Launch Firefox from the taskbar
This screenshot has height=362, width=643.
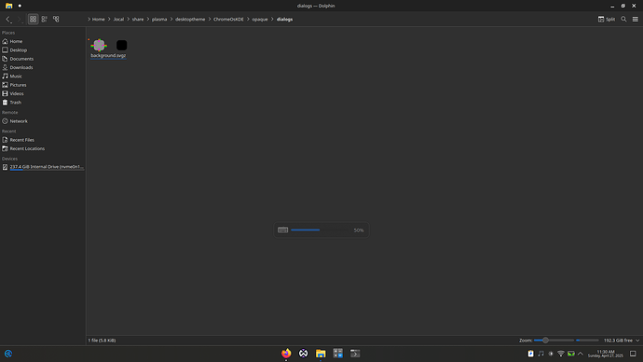[x=286, y=354]
